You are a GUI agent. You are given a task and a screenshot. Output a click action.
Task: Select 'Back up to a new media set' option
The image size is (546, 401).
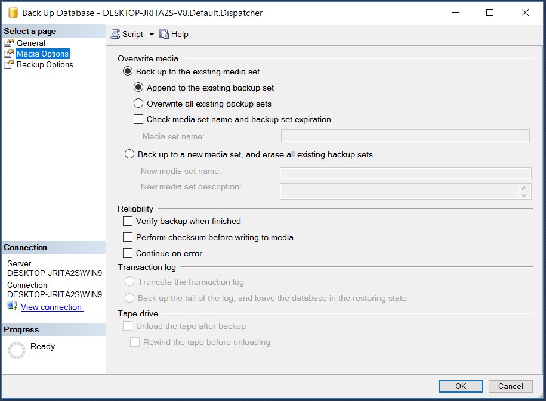pos(129,154)
